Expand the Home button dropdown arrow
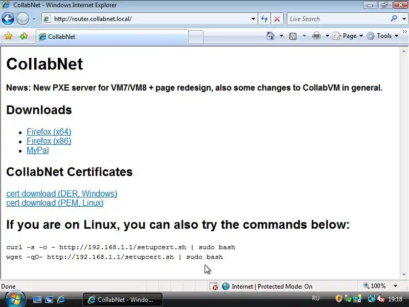Viewport: 409px width, 307px height. point(281,36)
